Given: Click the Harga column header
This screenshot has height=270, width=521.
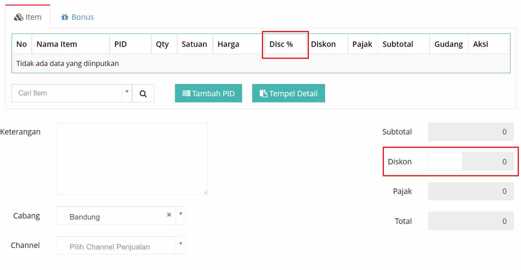Looking at the screenshot, I should pos(238,44).
